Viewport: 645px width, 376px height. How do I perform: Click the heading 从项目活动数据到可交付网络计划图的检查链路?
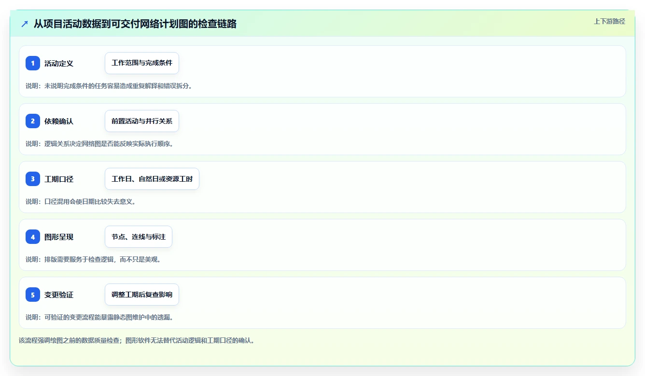[135, 24]
